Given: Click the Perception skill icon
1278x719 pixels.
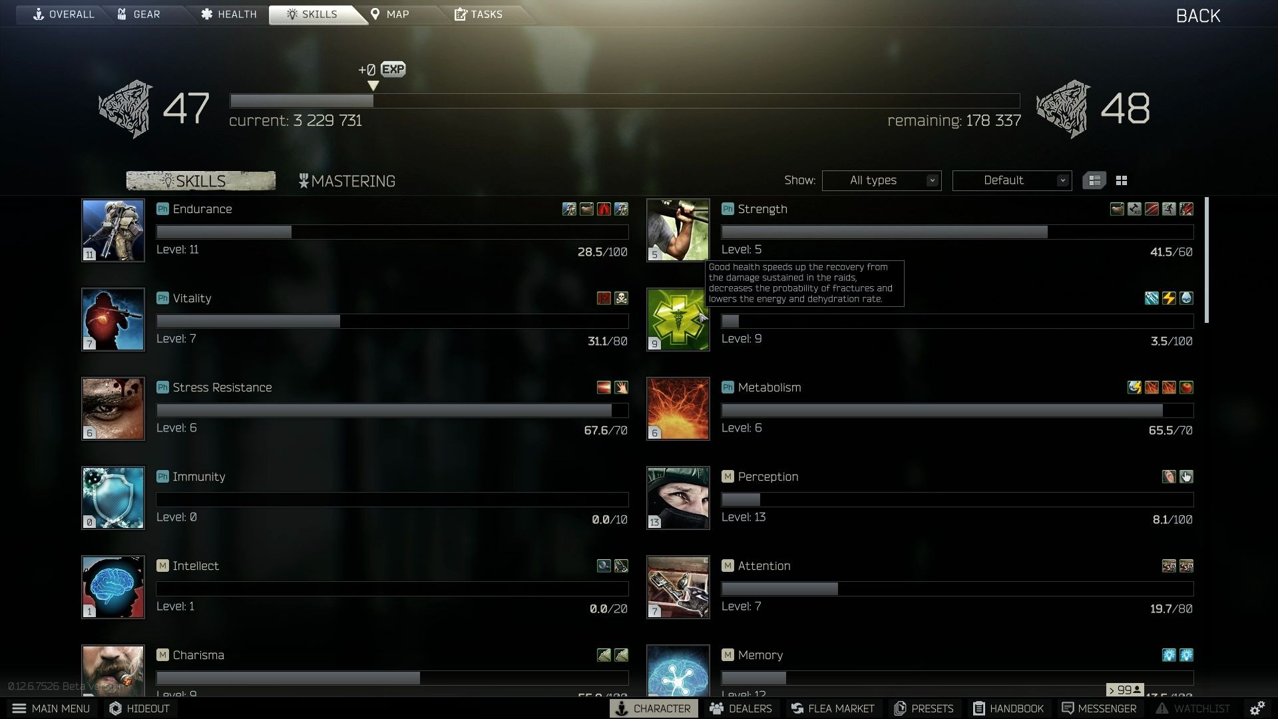Looking at the screenshot, I should pos(678,497).
